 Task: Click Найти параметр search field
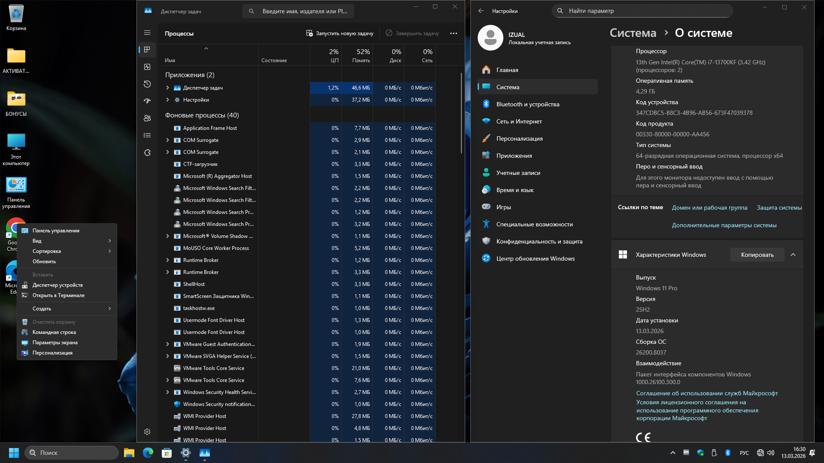tap(642, 11)
